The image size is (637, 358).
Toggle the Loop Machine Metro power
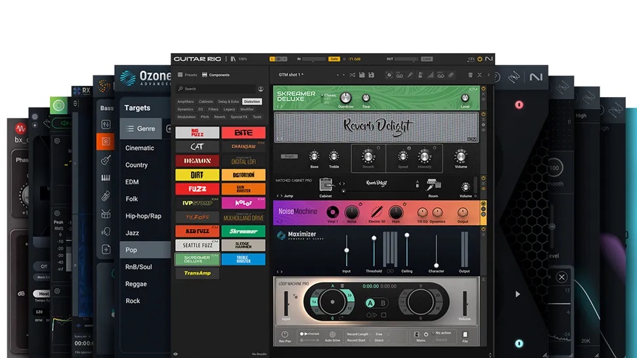tap(426, 334)
